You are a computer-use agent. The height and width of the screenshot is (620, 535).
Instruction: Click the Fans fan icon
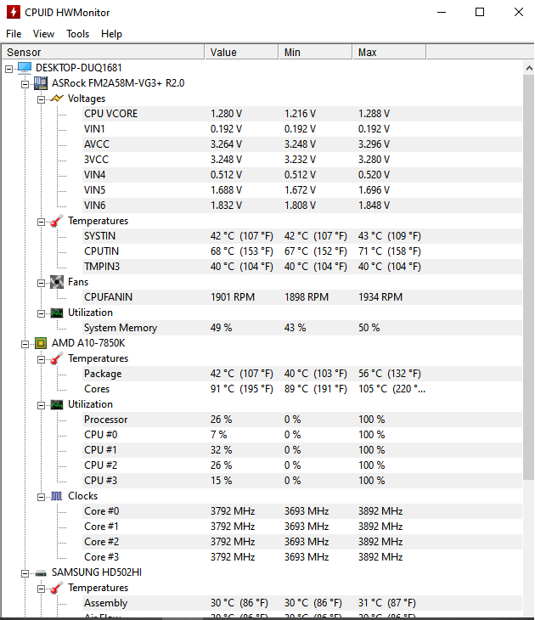[x=57, y=282]
